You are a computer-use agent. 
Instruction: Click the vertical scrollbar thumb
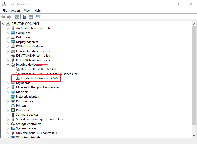(194, 75)
